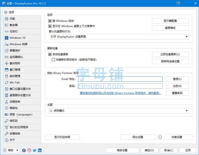Screen dimensions: 199x155
Task: Switch to 触发器 section
Action: [22, 25]
